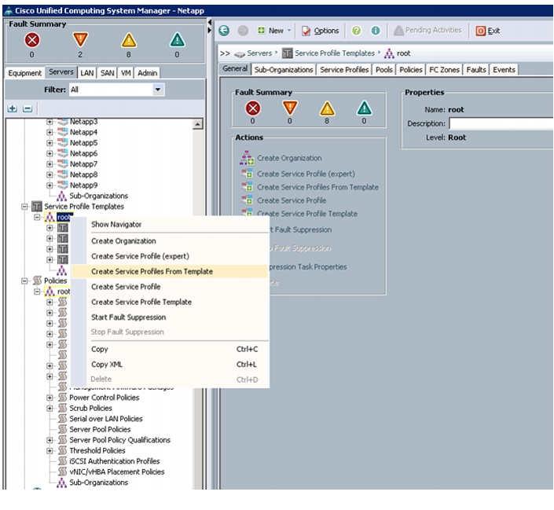The image size is (554, 510).
Task: Click Servers in the breadcrumb path
Action: (x=259, y=53)
